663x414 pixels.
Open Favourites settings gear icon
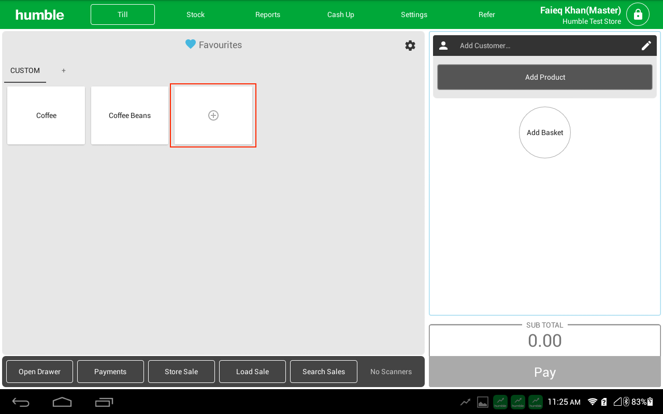pos(410,46)
